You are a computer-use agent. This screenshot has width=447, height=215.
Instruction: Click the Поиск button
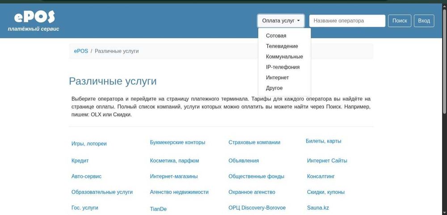click(x=399, y=21)
